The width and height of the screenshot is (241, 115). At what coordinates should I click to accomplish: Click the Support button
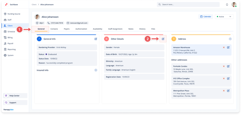[13, 102]
